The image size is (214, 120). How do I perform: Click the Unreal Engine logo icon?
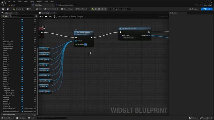coord(3,3)
